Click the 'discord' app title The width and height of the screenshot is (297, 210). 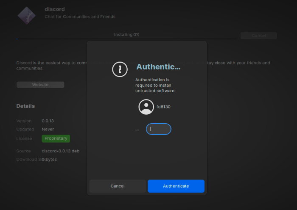(55, 9)
